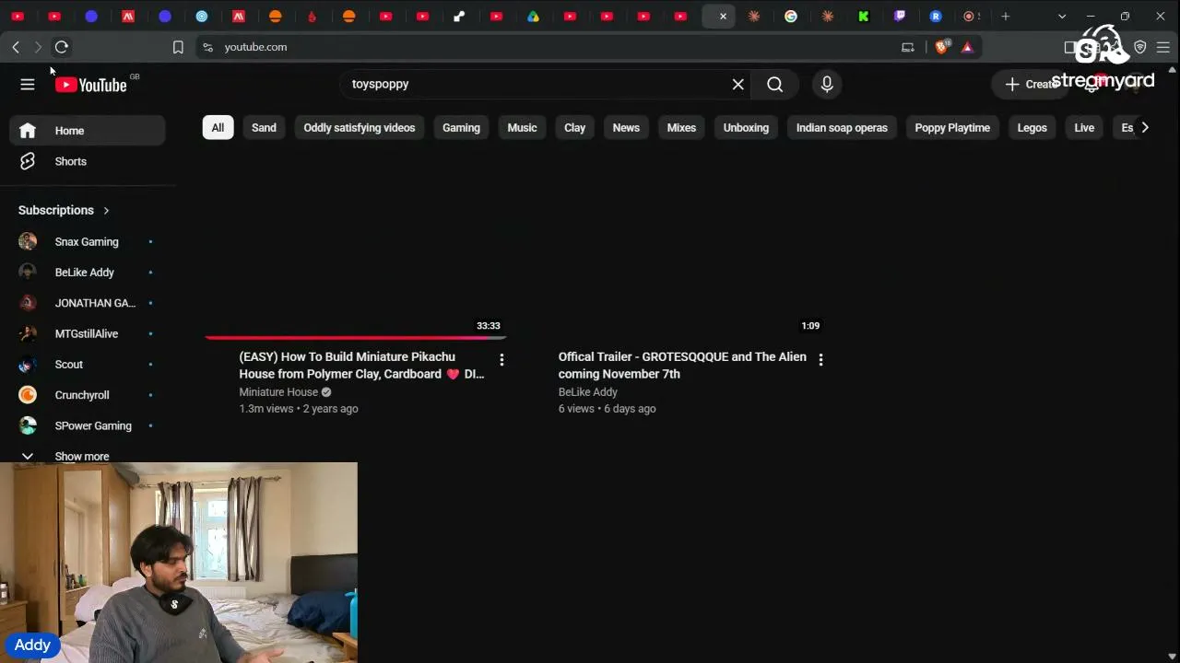Go back using the browser back arrow

(x=16, y=47)
